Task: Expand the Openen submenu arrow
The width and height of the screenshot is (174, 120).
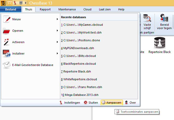Action: point(57,31)
